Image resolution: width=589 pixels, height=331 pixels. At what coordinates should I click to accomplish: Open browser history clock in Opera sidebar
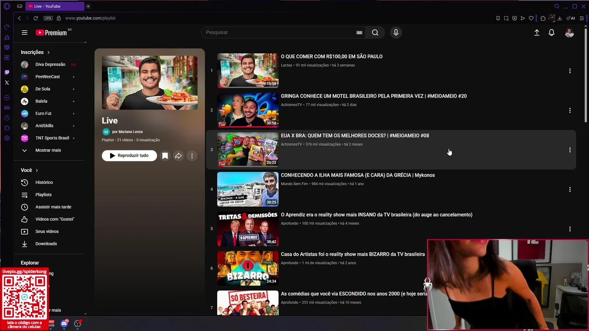[x=6, y=118]
